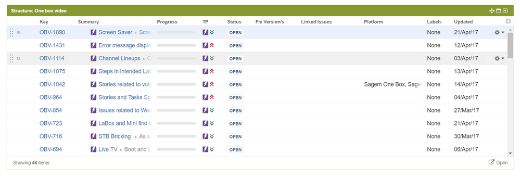
Task: Click the LaBox and Mini summary link
Action: [125, 123]
